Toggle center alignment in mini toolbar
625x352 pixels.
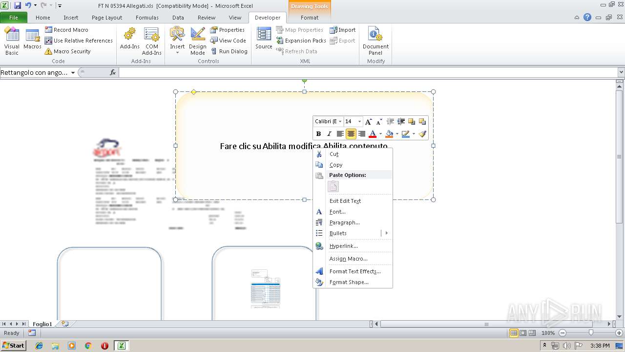point(351,133)
